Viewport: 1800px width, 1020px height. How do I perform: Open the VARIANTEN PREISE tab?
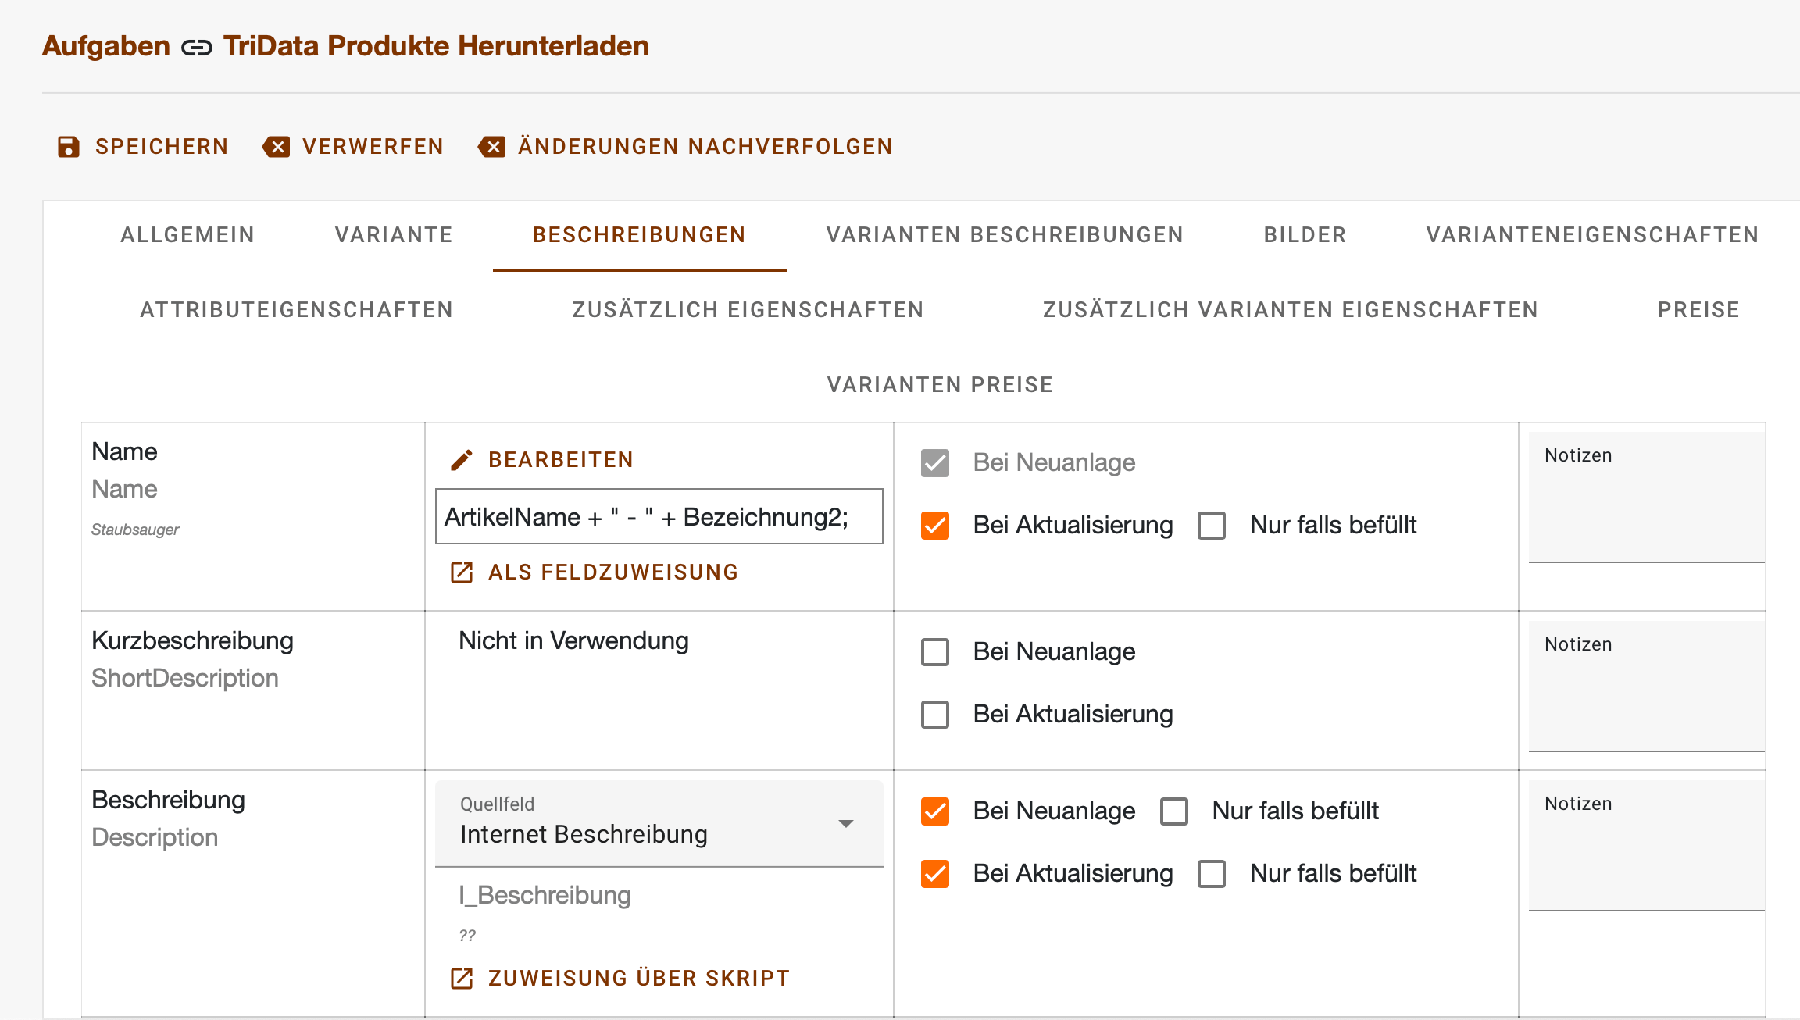pos(940,385)
